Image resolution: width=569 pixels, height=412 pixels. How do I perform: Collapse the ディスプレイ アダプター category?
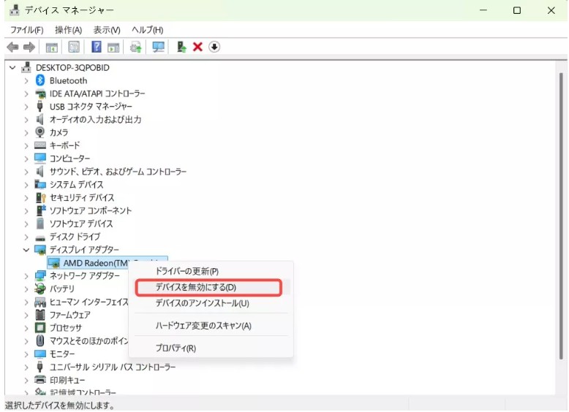(27, 250)
